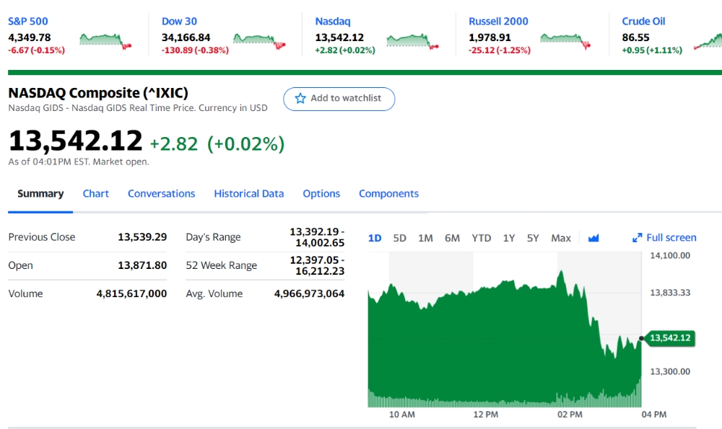
Task: Click the Full screen expand arrows icon
Action: point(638,238)
